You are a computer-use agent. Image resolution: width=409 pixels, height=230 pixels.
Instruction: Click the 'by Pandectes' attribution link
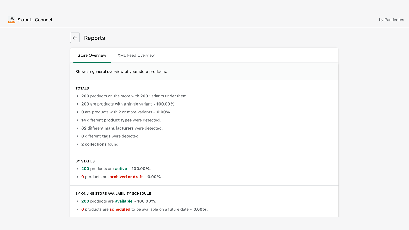tap(391, 20)
